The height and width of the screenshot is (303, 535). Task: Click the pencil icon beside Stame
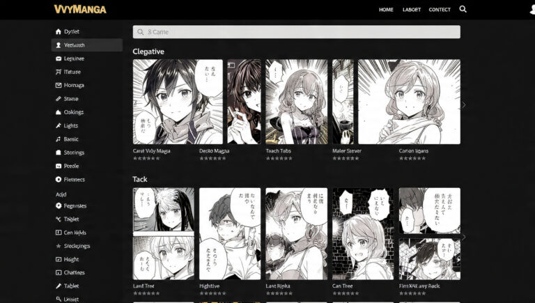pos(59,99)
